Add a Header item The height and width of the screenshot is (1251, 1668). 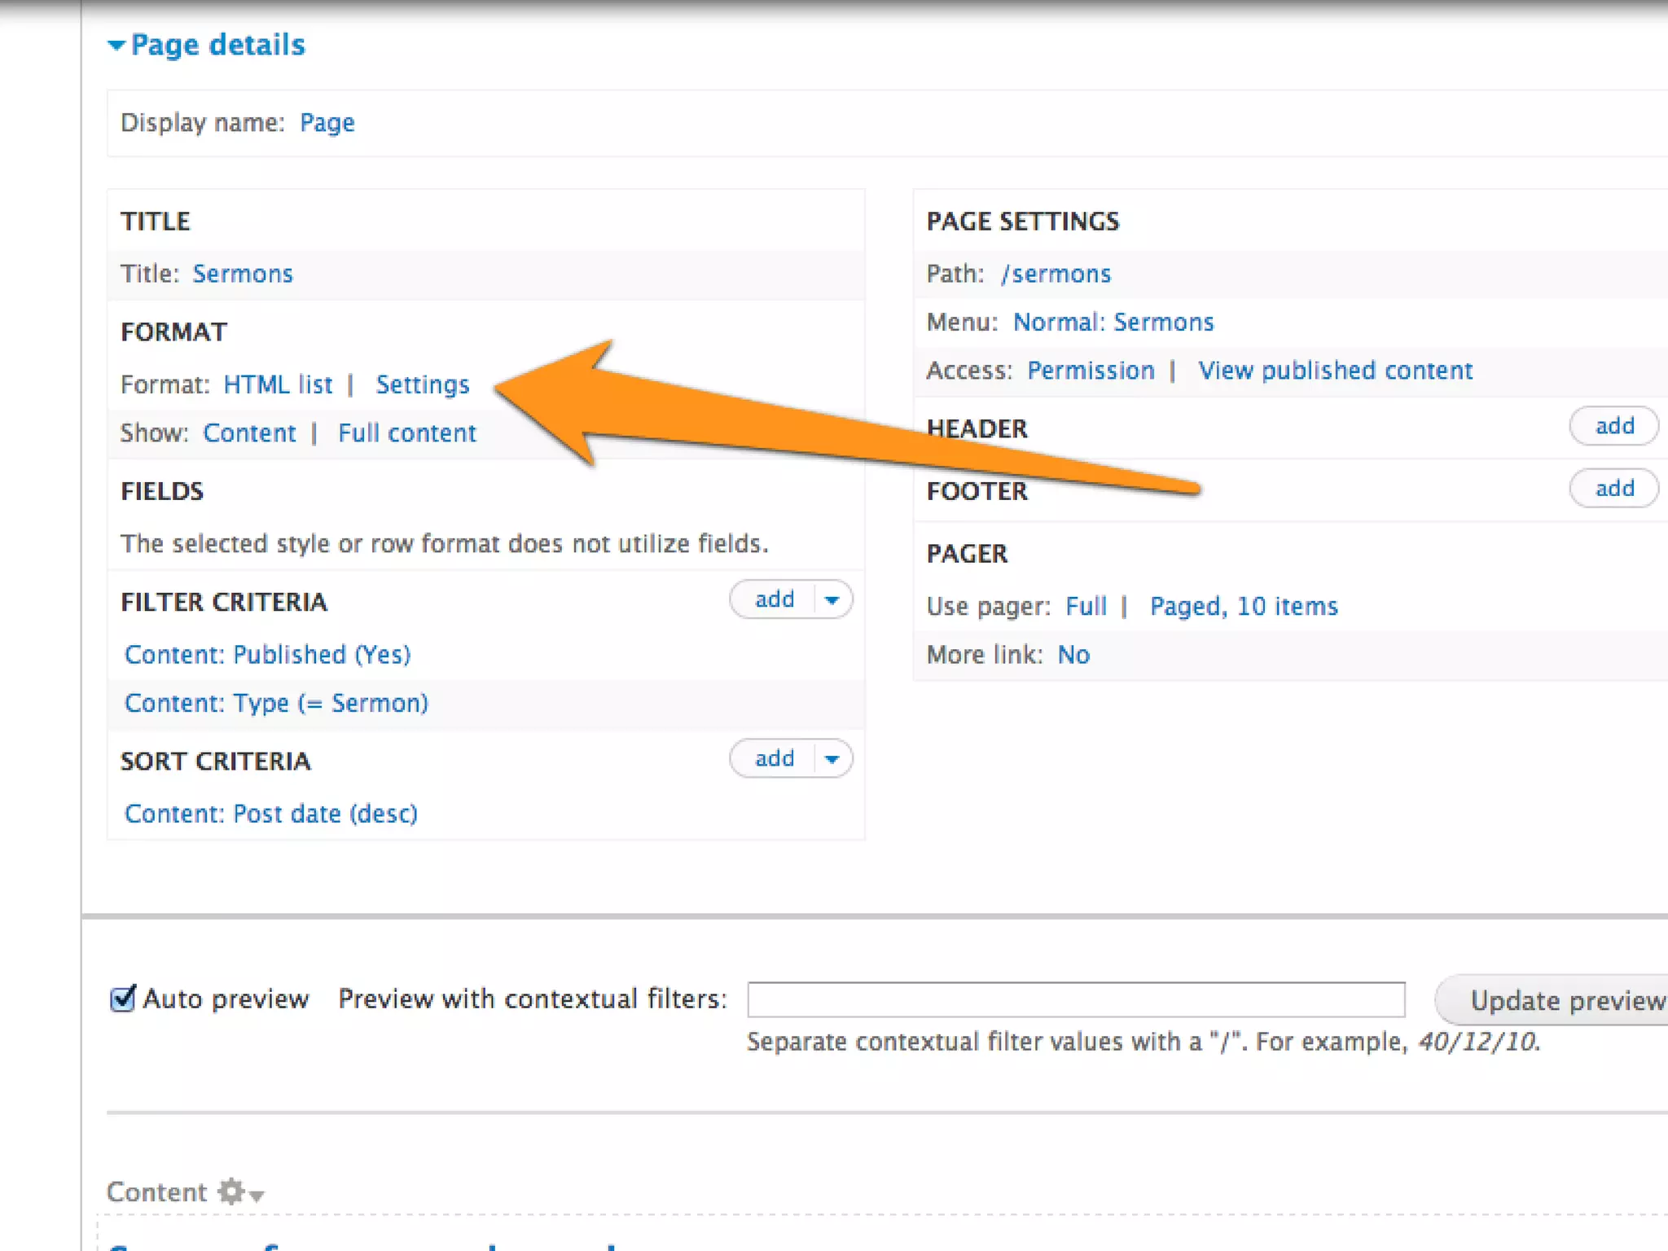1613,426
